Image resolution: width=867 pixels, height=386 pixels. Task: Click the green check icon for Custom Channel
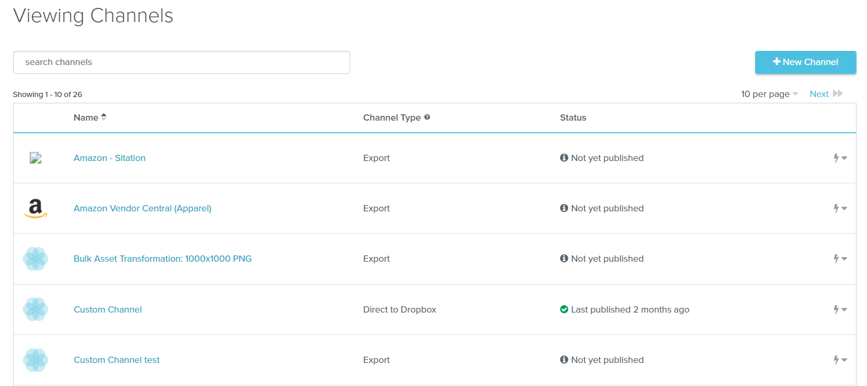(x=564, y=309)
